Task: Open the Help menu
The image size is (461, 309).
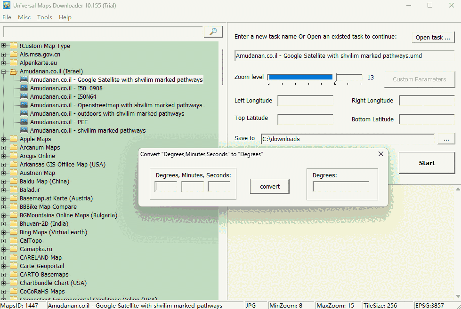Action: (x=65, y=17)
